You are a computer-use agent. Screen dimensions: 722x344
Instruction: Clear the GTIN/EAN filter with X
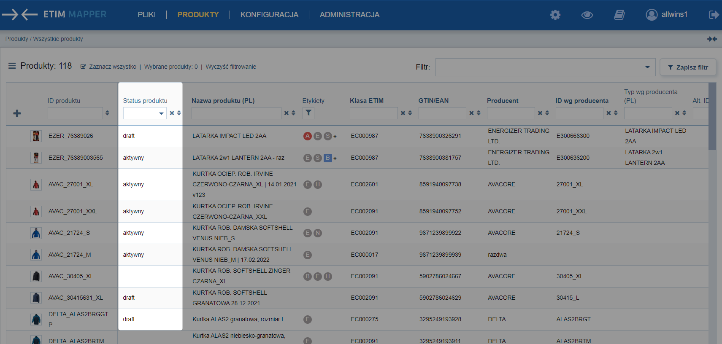[x=472, y=113]
